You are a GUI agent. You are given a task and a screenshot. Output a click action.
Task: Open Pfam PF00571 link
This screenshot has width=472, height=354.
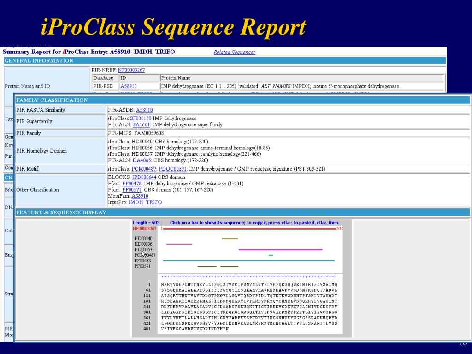pos(132,190)
